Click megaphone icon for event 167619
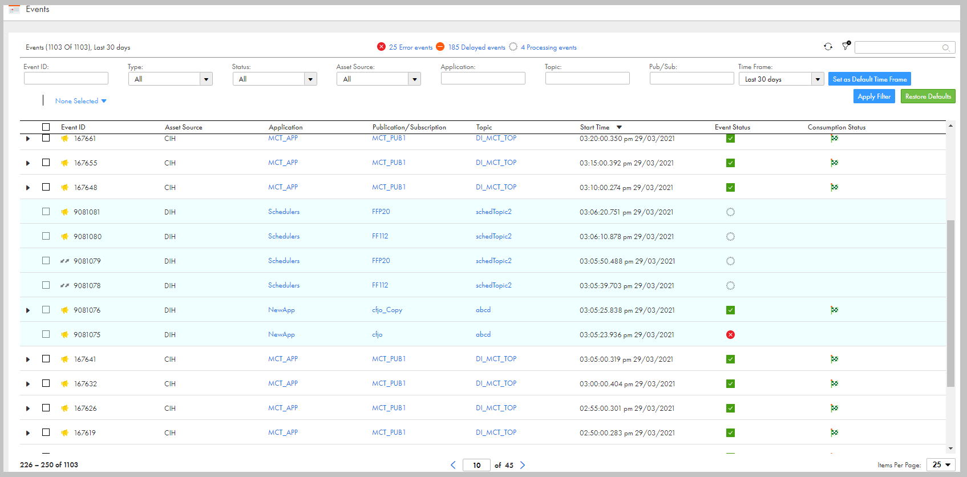Viewport: 967px width, 477px height. tap(65, 432)
